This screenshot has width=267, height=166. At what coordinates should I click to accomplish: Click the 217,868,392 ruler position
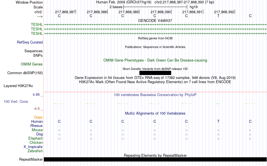[224, 12]
